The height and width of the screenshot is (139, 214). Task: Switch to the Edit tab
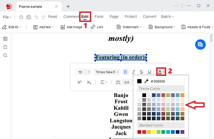[x=85, y=17]
